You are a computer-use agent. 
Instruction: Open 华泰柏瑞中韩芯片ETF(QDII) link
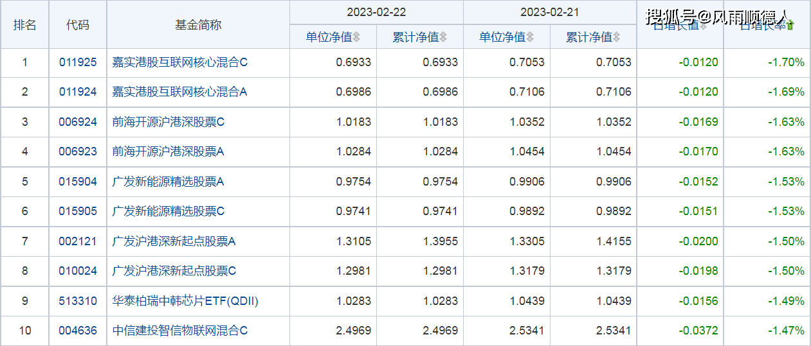pos(185,301)
